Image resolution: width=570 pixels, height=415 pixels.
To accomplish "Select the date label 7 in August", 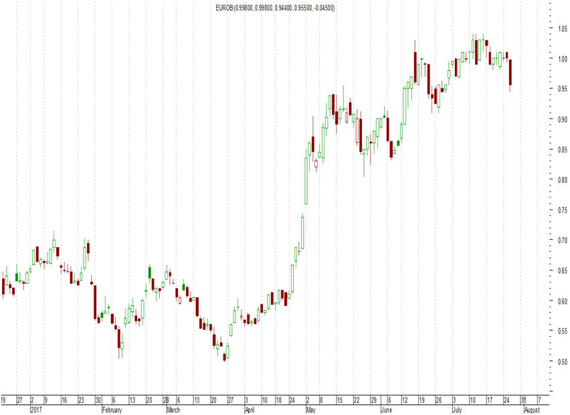I will (539, 400).
